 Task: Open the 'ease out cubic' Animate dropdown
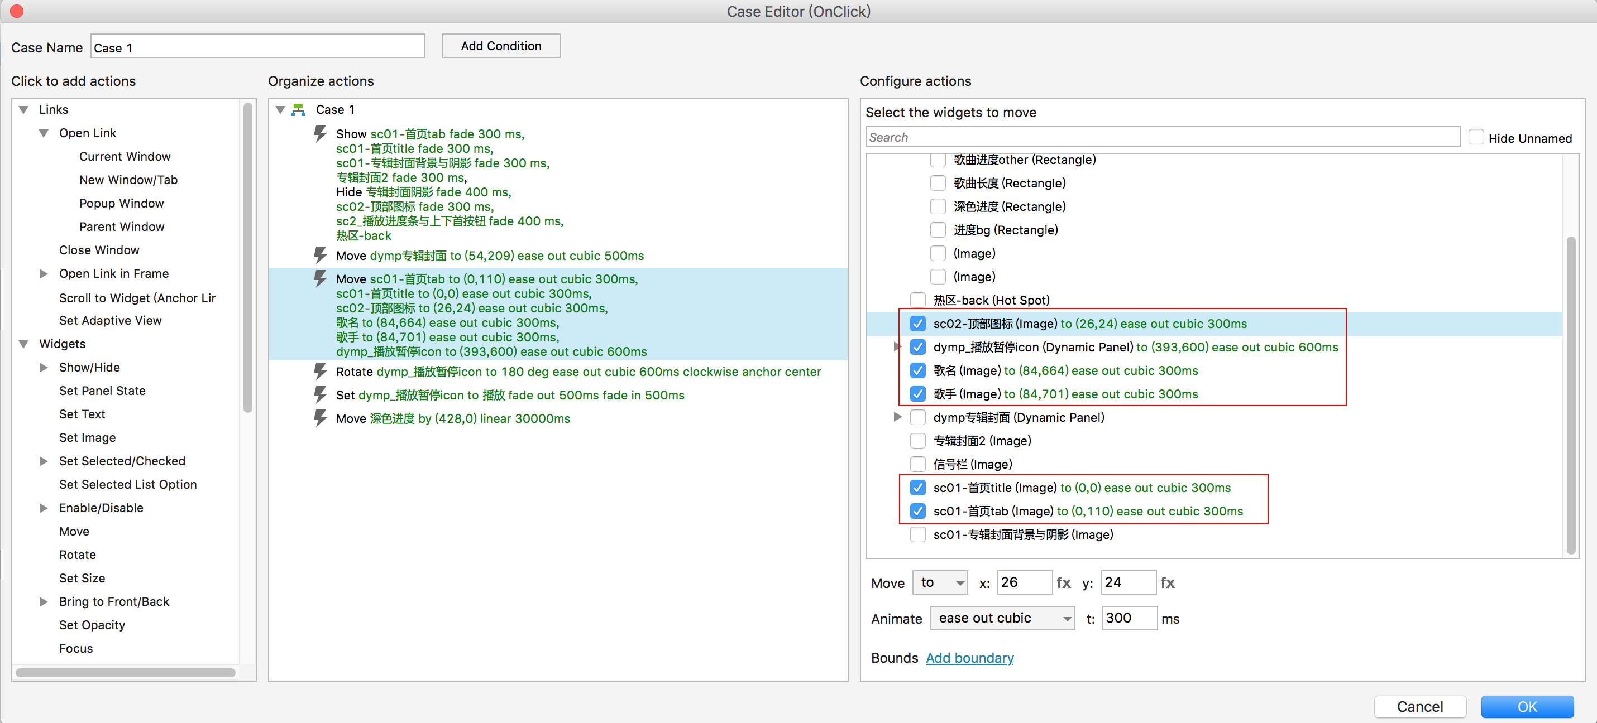pos(1002,618)
